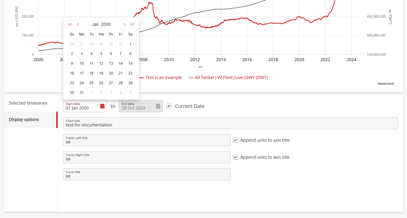This screenshot has width=407, height=218.
Task: Uncheck the Current Date checkbox
Action: (169, 106)
